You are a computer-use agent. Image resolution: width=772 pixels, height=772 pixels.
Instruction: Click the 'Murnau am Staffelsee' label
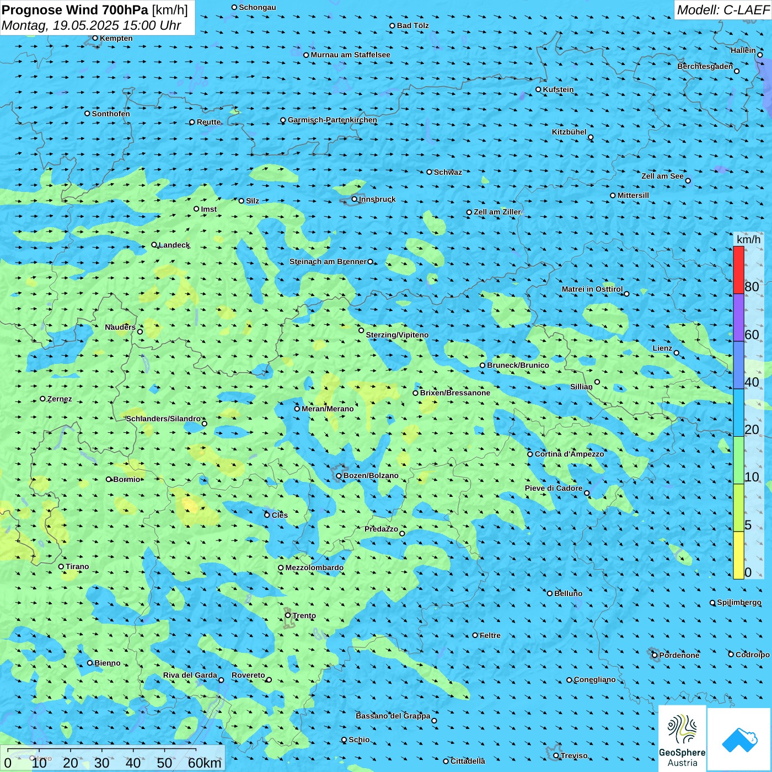(x=350, y=55)
